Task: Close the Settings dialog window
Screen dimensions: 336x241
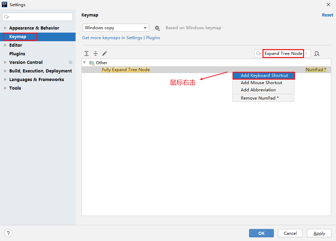Action: [x=328, y=4]
